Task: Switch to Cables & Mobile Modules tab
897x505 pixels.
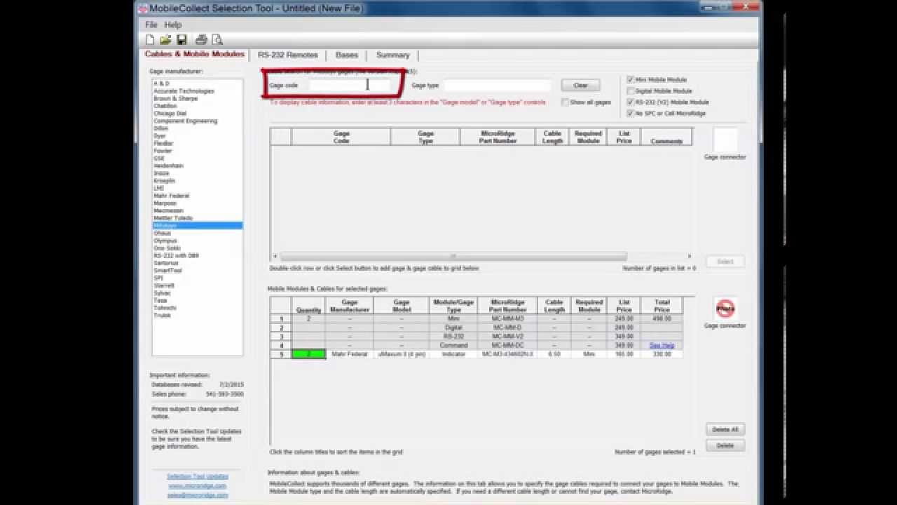Action: 194,54
